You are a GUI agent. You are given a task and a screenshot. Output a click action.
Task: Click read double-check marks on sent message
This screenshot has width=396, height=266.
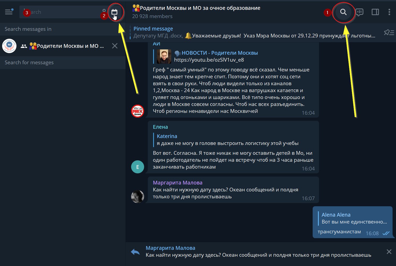coord(386,233)
